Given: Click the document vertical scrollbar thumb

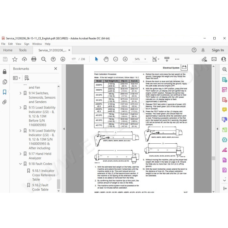Looking at the screenshot, I should pyautogui.click(x=213, y=158).
